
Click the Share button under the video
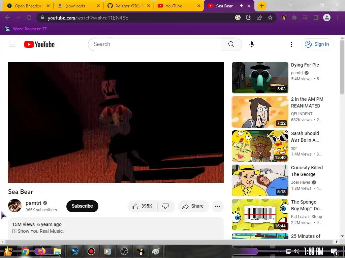coord(193,206)
